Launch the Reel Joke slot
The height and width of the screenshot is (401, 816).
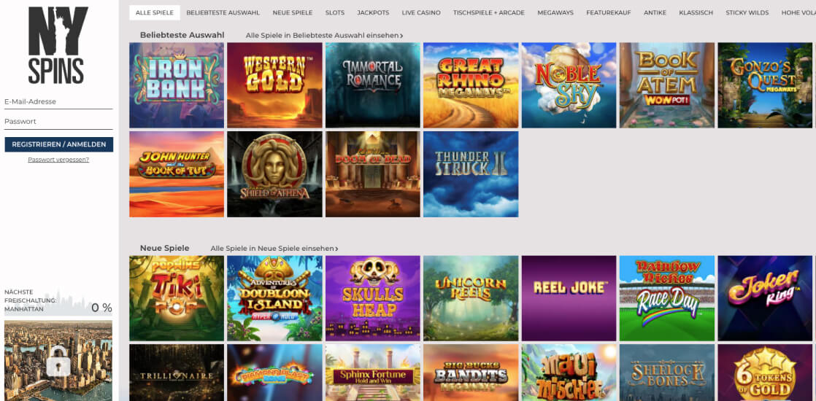569,298
